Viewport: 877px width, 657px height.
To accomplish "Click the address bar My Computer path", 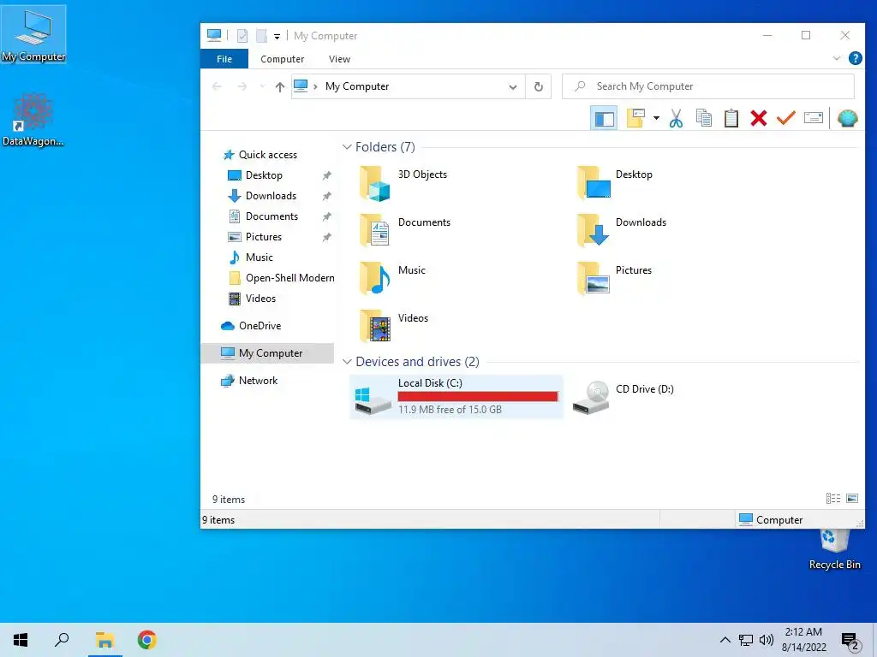I will 357,86.
